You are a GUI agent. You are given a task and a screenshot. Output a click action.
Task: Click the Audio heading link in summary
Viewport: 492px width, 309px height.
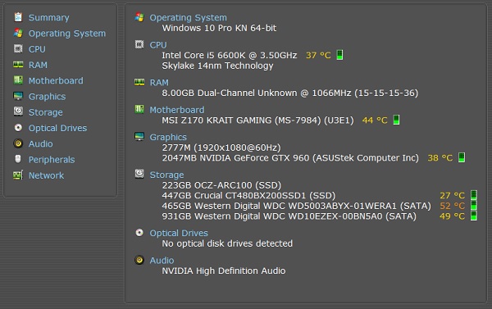(x=162, y=261)
